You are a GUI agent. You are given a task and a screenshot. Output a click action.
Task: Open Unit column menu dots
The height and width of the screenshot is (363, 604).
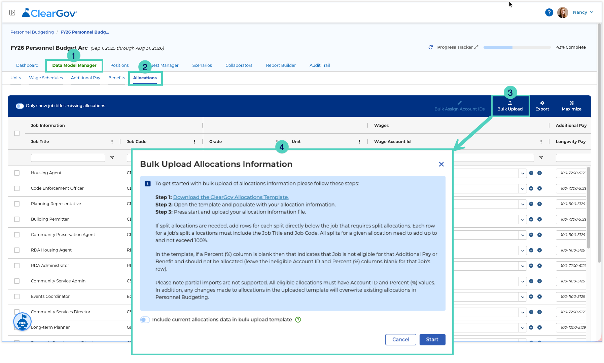(x=359, y=142)
